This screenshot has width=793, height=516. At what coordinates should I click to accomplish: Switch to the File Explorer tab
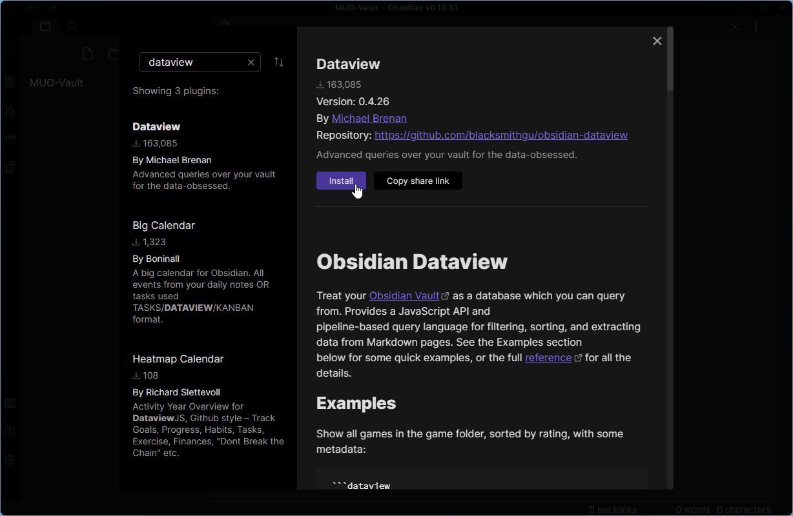pos(45,26)
